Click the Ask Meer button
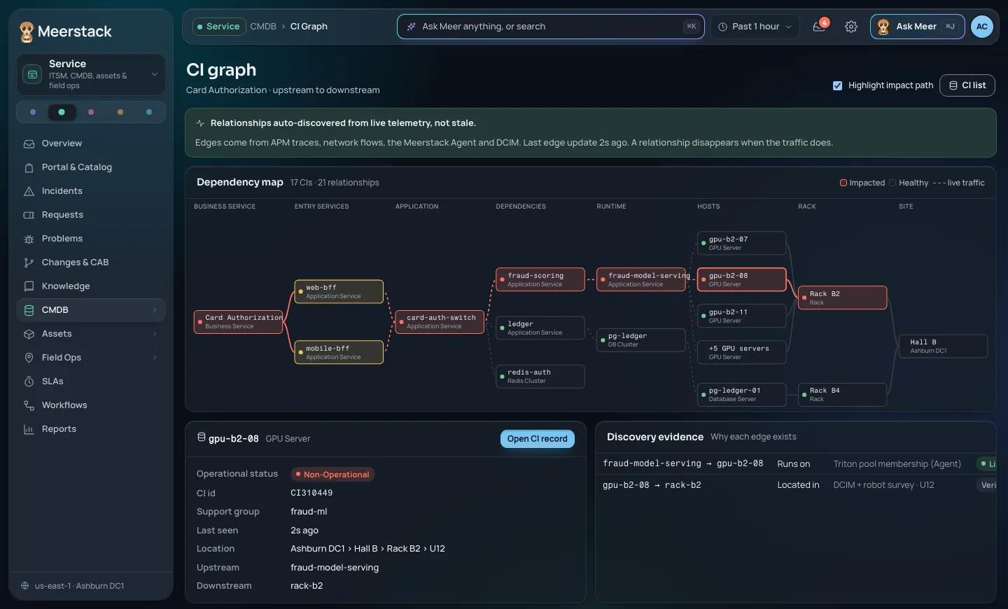Screen dimensions: 1008x609 [x=918, y=27]
